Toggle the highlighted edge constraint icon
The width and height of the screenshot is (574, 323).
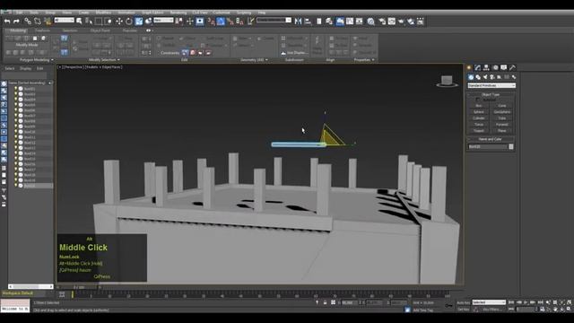tap(185, 53)
